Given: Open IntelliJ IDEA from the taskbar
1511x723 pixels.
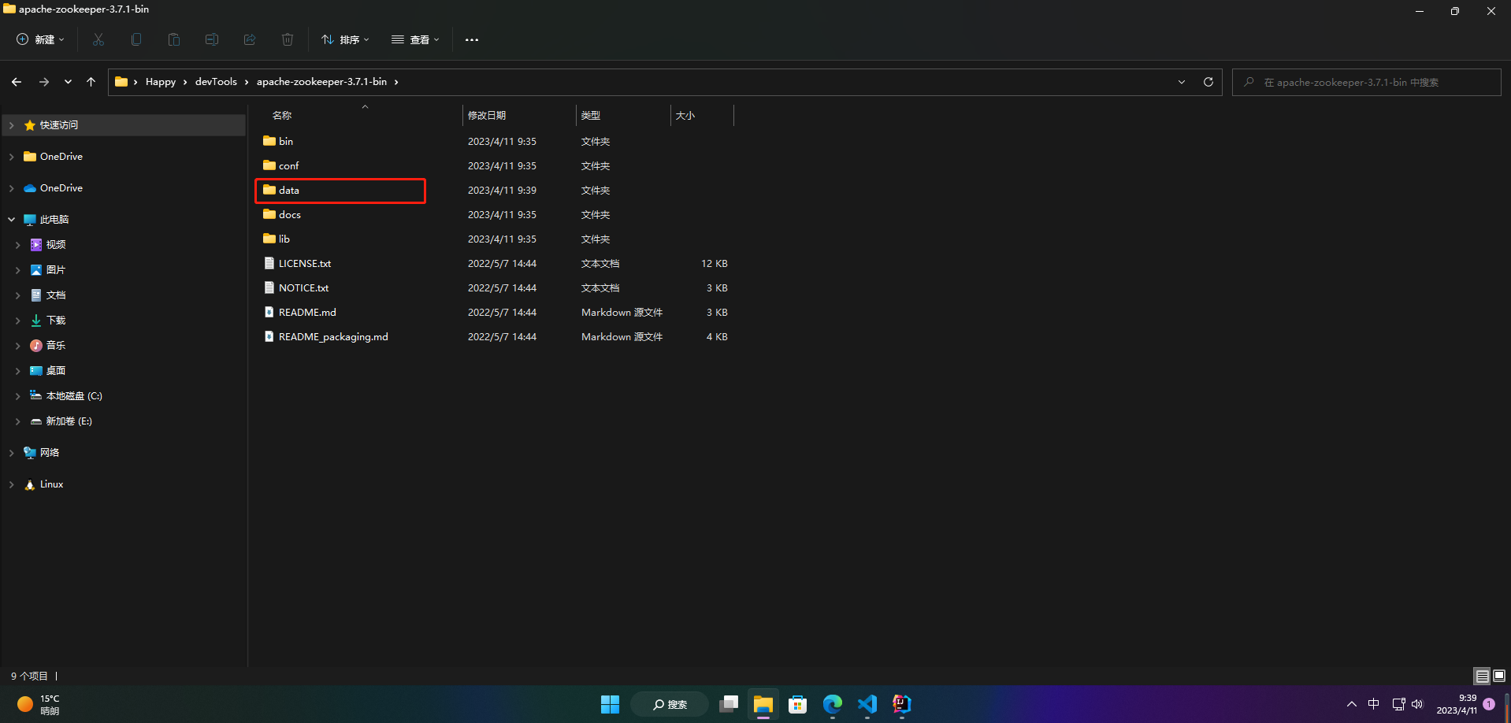Looking at the screenshot, I should tap(902, 704).
